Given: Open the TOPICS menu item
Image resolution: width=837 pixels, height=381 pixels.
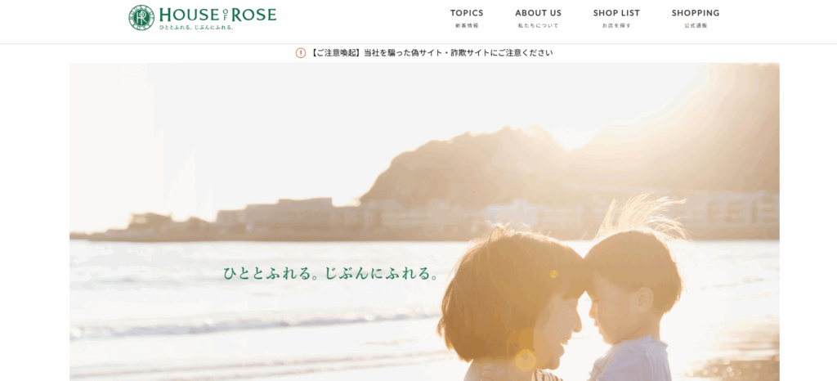Looking at the screenshot, I should tap(467, 13).
